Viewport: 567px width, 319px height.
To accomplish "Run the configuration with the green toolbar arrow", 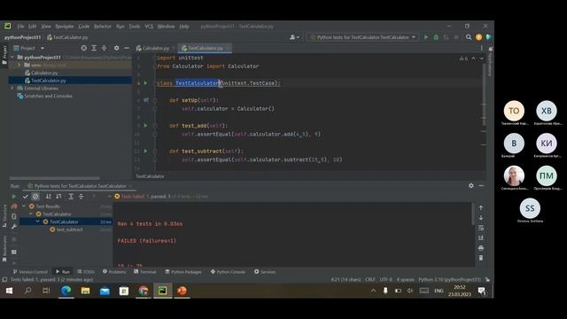I will click(426, 37).
